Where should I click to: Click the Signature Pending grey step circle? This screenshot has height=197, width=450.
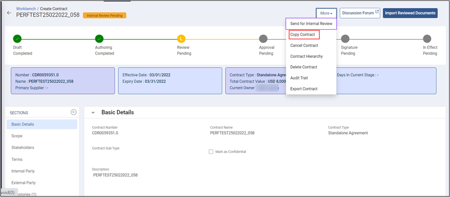[345, 39]
